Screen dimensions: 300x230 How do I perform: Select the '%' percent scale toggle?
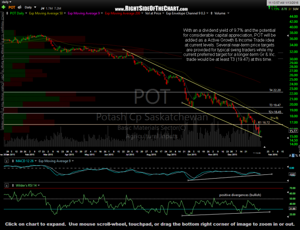tap(296, 156)
